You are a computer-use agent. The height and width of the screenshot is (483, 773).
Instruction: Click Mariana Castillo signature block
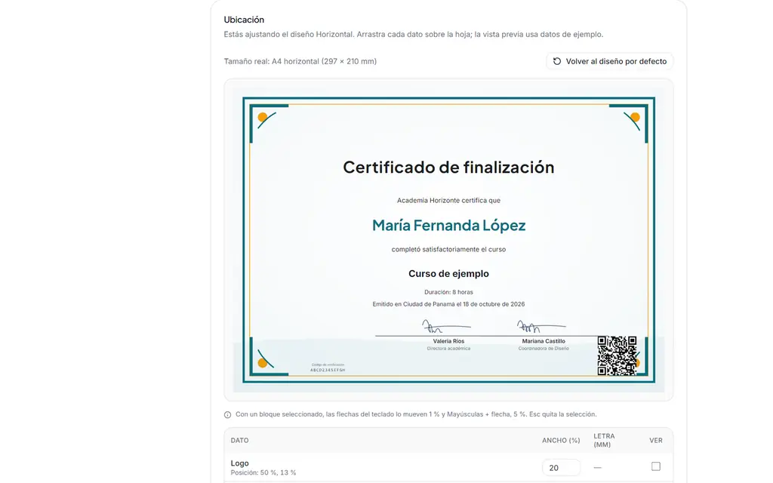[544, 335]
